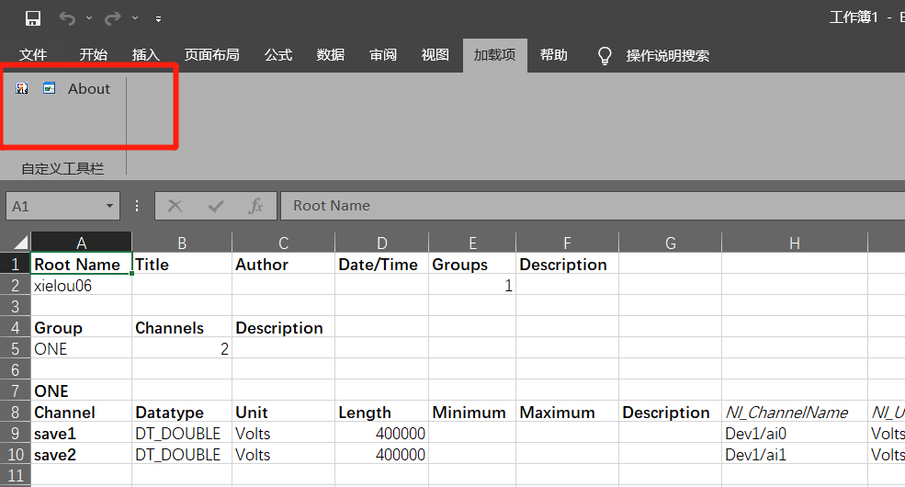
Task: Click the Author header cell
Action: 283,265
